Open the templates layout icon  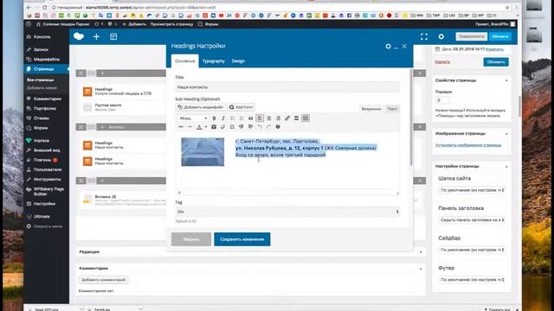tap(113, 36)
